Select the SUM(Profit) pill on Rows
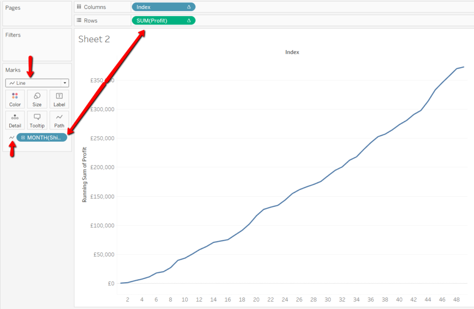Image resolution: width=474 pixels, height=309 pixels. click(x=163, y=20)
